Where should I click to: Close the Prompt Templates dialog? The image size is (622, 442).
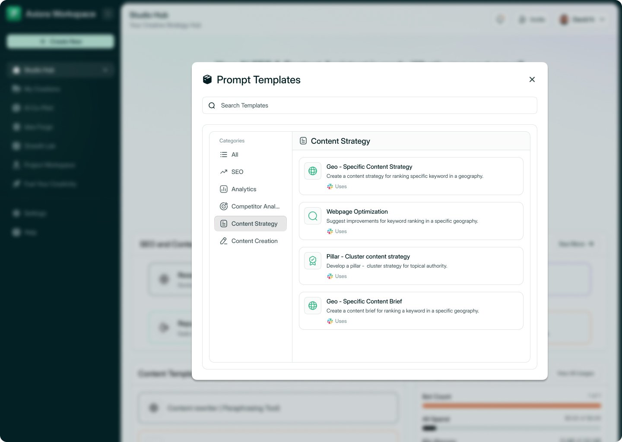[532, 79]
